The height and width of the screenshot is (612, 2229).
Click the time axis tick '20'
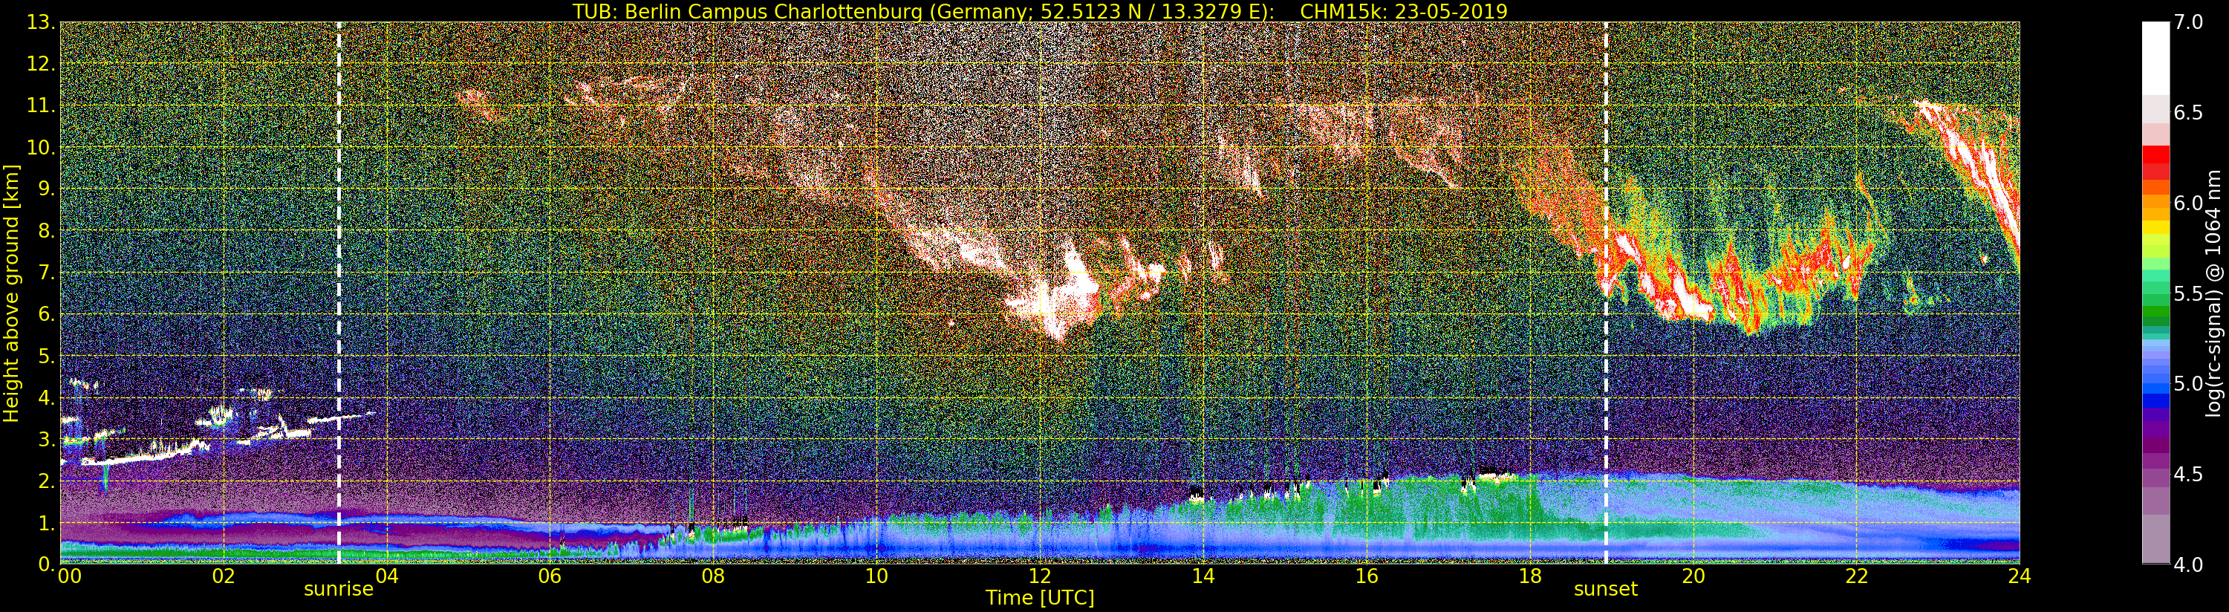pyautogui.click(x=1693, y=576)
